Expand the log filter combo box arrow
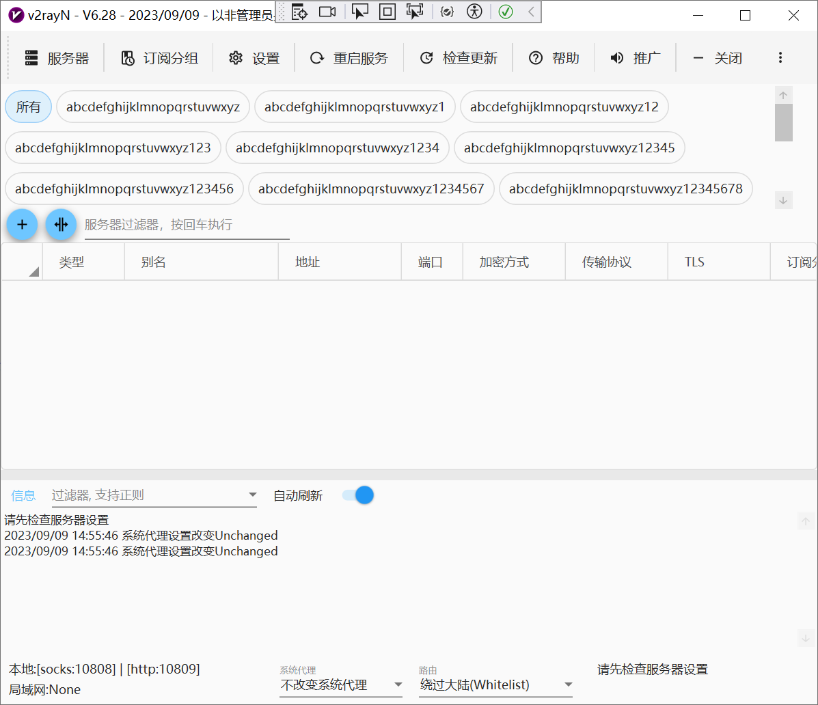Image resolution: width=818 pixels, height=705 pixels. click(x=252, y=495)
